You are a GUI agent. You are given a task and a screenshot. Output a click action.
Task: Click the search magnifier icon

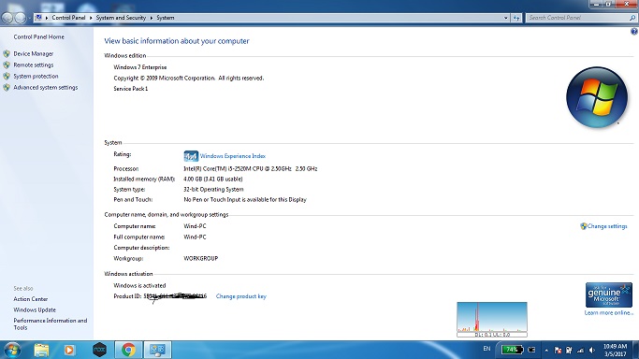[x=632, y=18]
